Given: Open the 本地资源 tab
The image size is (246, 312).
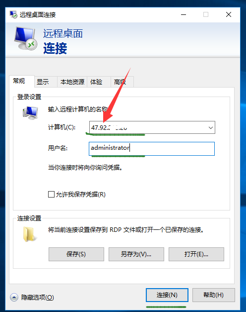Looking at the screenshot, I should (x=72, y=82).
